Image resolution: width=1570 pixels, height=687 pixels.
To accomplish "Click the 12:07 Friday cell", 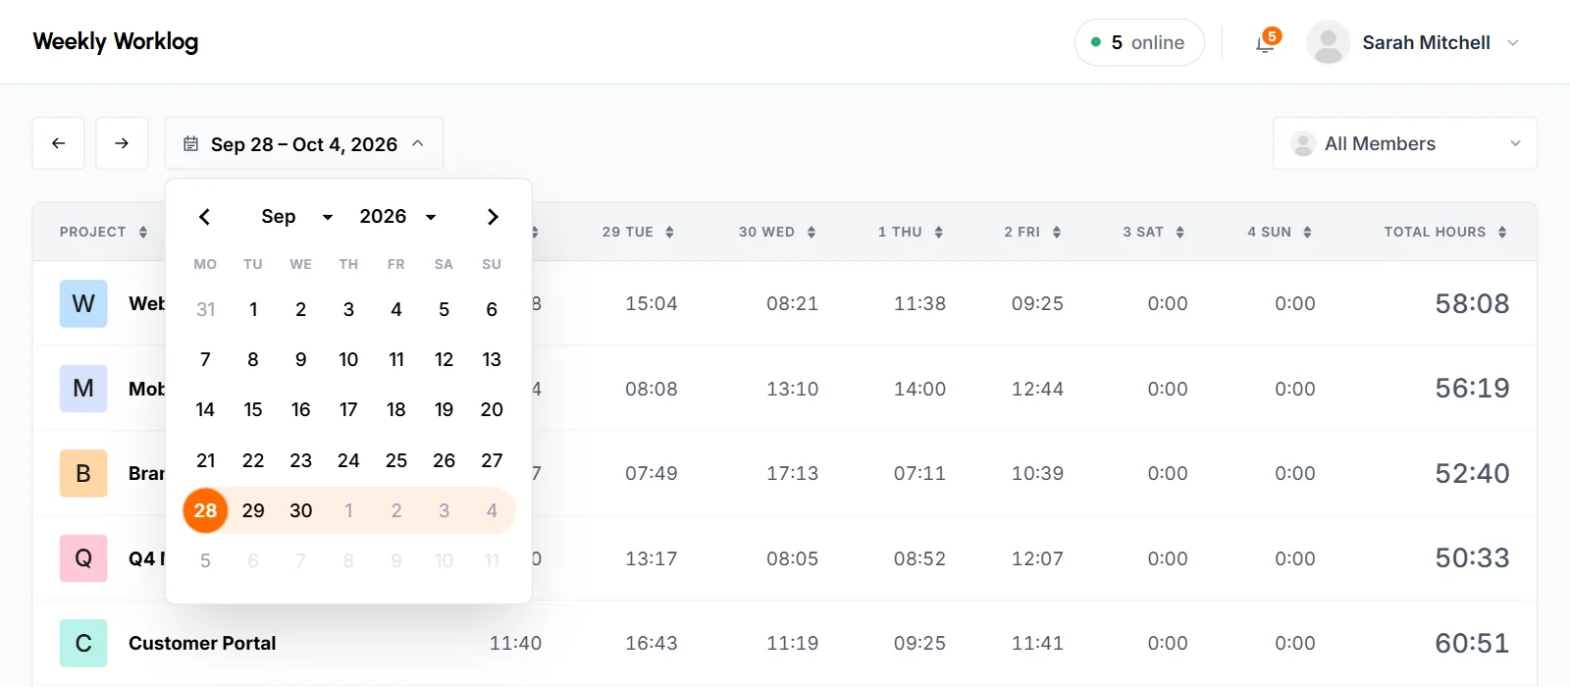I will 1037,558.
